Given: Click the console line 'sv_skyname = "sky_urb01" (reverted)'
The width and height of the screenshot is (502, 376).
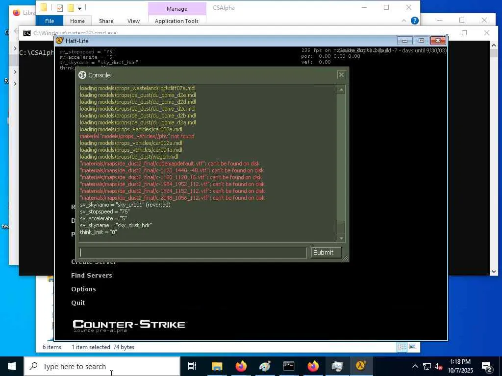Looking at the screenshot, I should (x=125, y=205).
